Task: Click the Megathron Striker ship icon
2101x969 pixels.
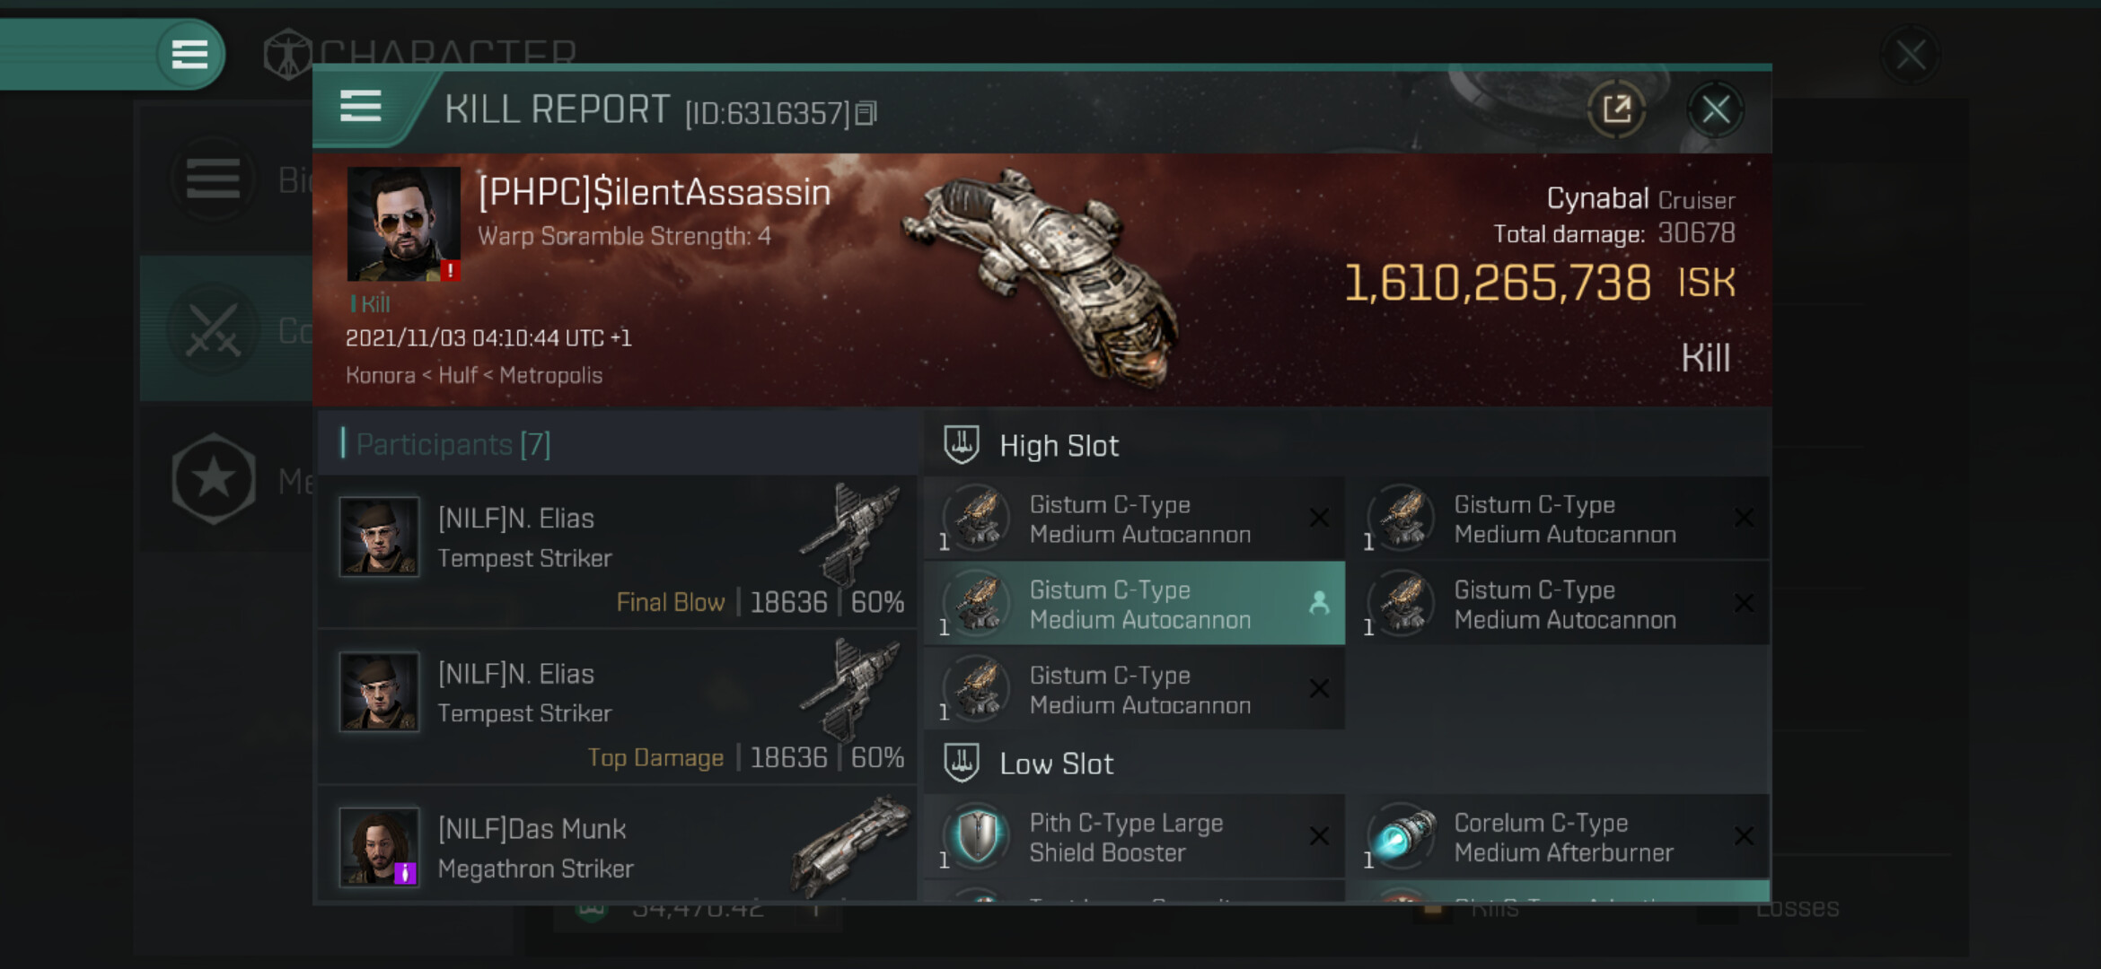Action: [849, 845]
